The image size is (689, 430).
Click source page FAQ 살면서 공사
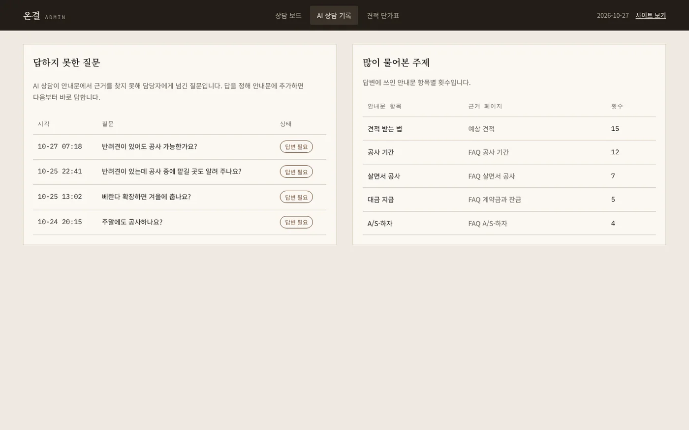[x=492, y=176]
